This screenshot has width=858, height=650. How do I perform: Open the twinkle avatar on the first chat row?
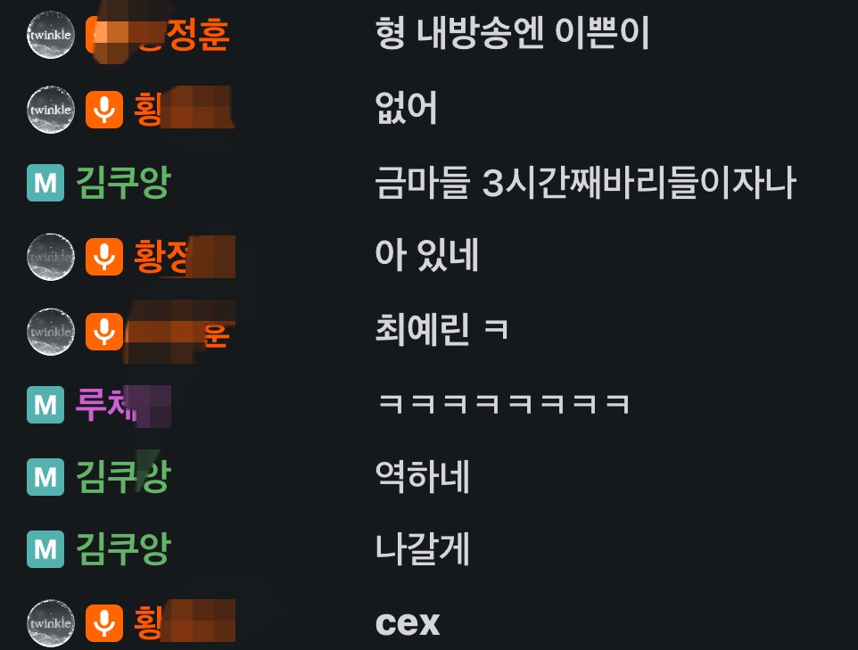point(51,35)
